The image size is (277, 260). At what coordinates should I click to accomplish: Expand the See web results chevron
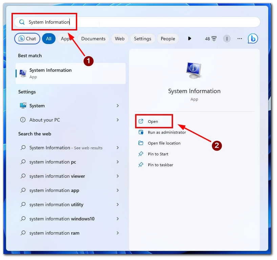click(118, 148)
